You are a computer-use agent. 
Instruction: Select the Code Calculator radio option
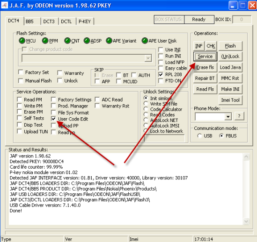(146, 109)
